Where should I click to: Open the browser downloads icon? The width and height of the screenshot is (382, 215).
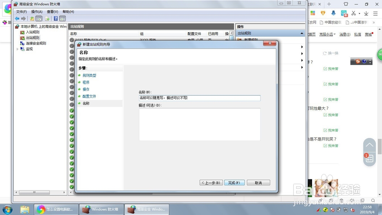366,13
